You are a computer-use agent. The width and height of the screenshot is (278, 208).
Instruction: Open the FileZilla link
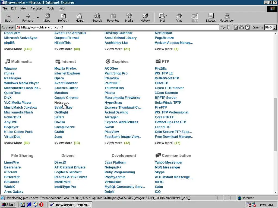[x=161, y=69]
